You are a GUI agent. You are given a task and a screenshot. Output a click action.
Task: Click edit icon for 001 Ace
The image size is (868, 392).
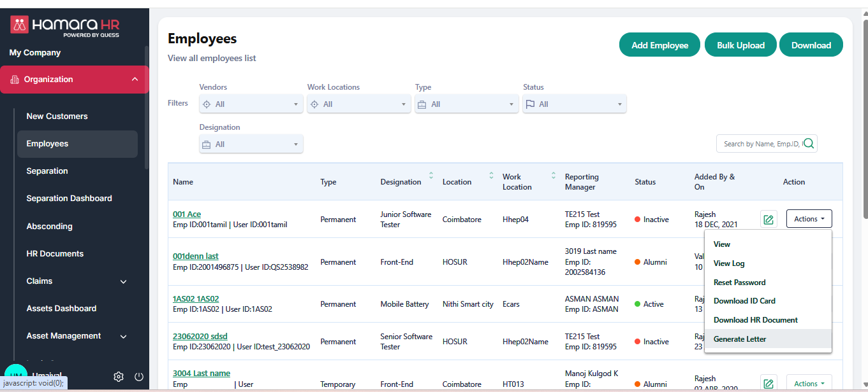pyautogui.click(x=769, y=220)
